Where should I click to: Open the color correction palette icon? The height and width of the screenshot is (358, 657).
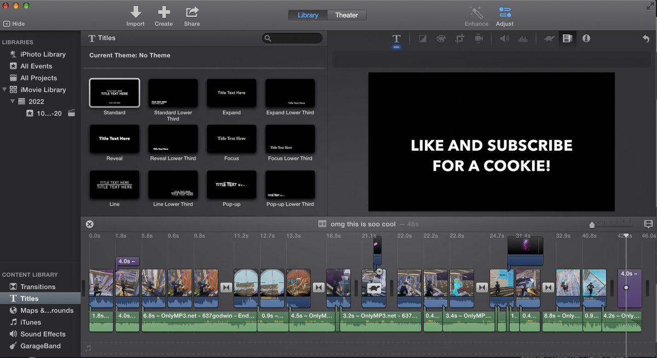(x=441, y=39)
